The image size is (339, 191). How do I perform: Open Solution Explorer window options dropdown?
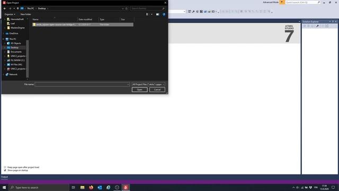330,22
